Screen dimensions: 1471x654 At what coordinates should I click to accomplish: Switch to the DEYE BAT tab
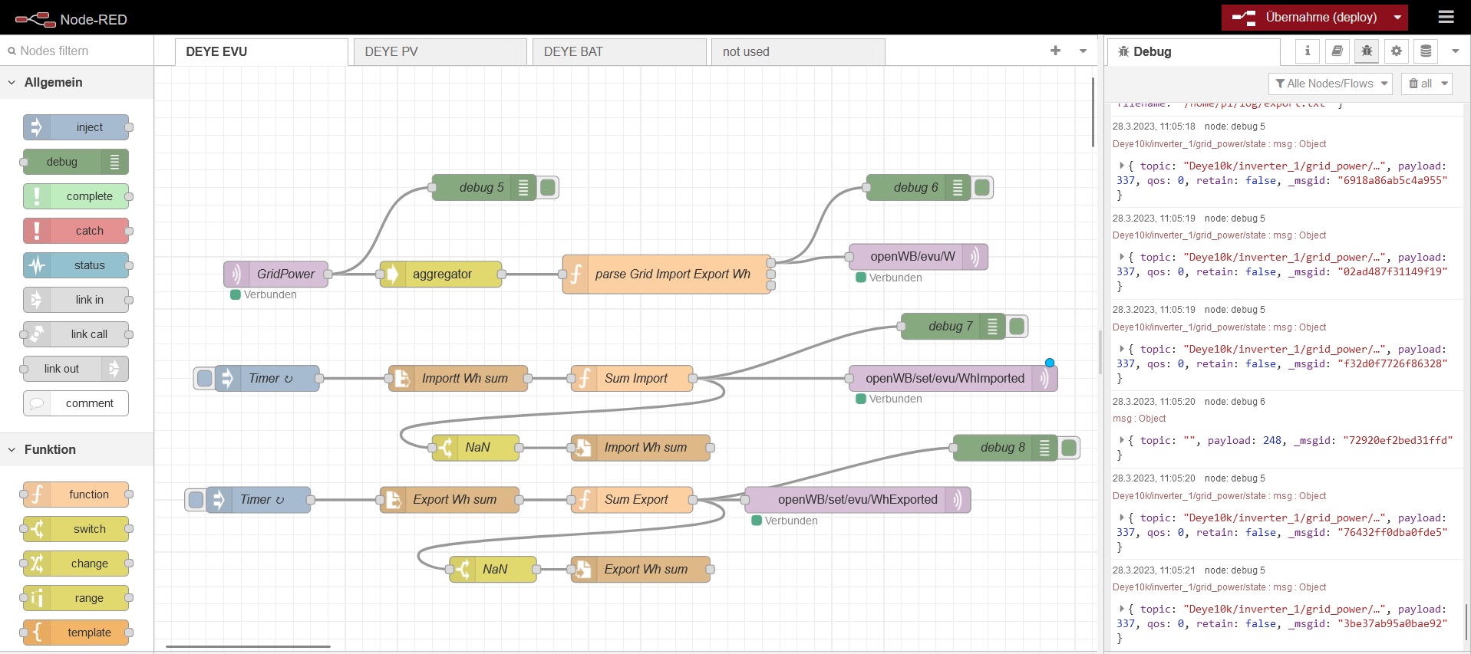pos(618,51)
